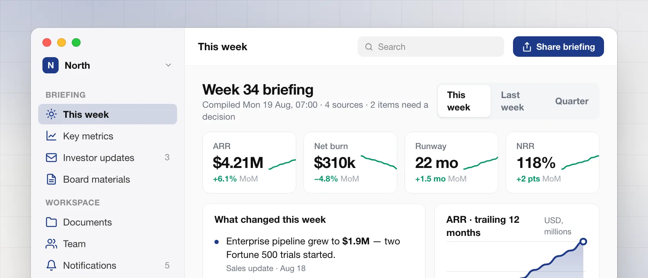
Task: Open the NRR 118% metric card
Action: point(552,163)
